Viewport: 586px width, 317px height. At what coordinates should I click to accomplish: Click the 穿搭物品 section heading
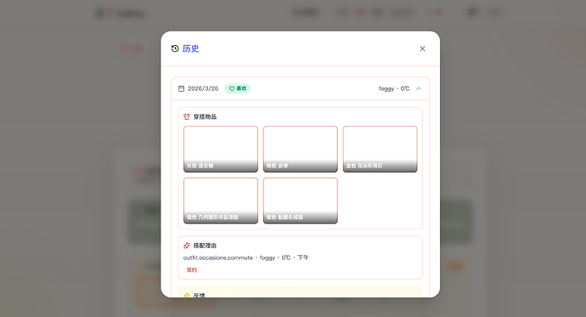tap(205, 116)
